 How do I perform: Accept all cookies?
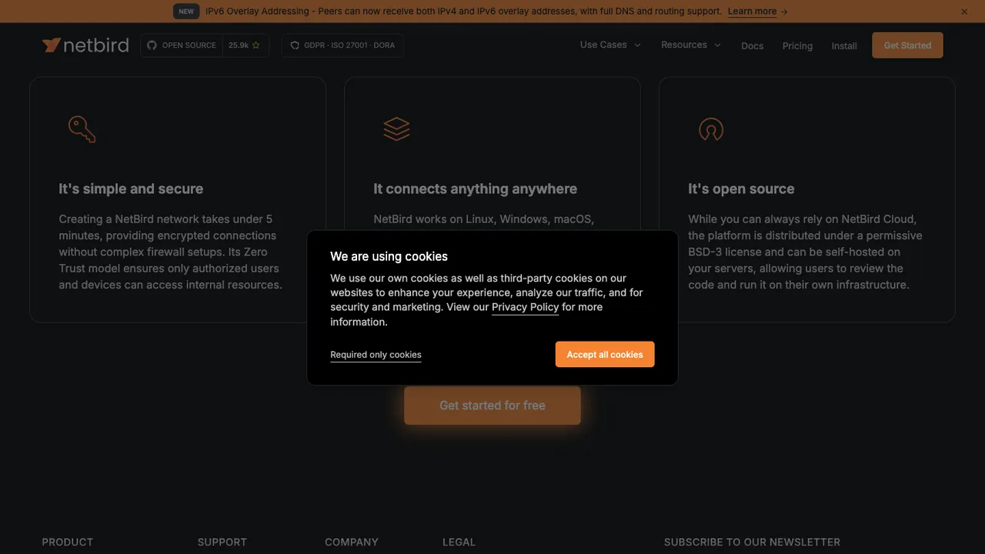605,355
